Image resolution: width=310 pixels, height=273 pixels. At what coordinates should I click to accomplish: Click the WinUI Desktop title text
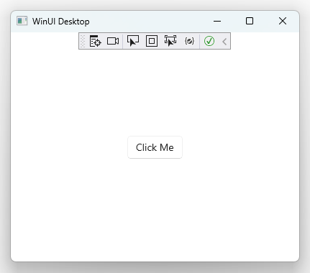[x=61, y=22]
